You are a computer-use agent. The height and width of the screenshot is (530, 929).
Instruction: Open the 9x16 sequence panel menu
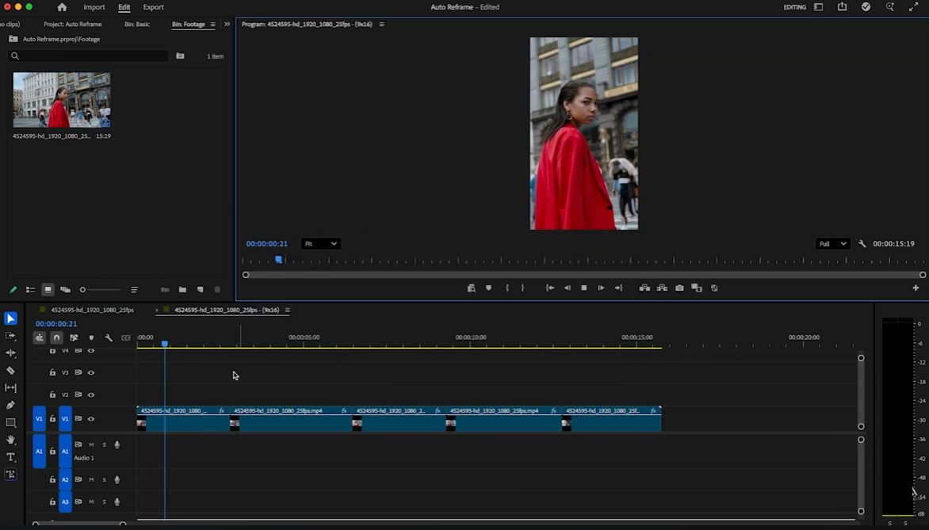coord(288,310)
